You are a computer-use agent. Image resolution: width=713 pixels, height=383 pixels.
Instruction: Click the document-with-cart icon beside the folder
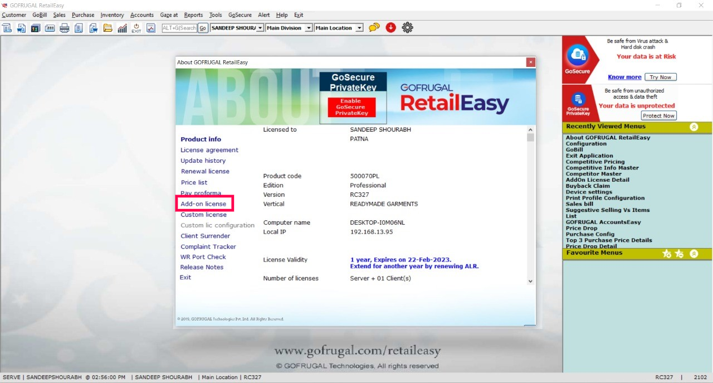click(x=94, y=28)
